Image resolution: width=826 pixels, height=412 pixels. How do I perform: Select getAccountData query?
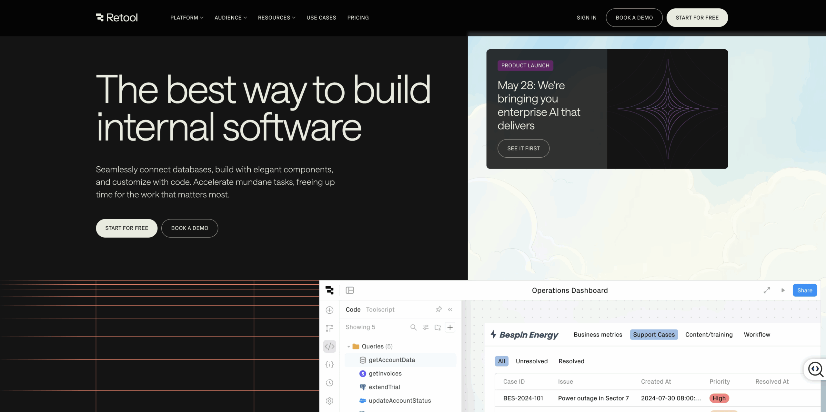click(x=400, y=360)
